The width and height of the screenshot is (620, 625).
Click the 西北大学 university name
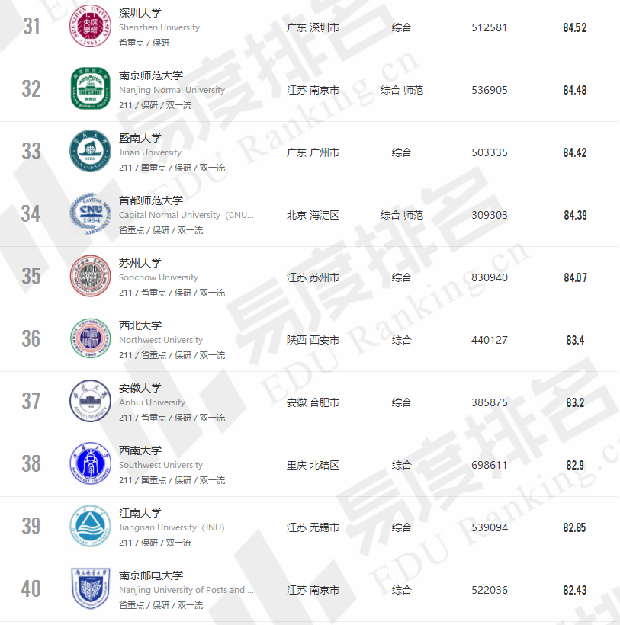coord(140,325)
